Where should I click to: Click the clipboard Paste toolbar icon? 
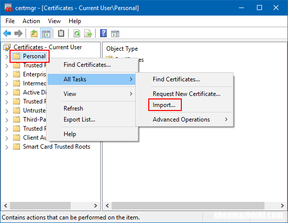(61, 33)
